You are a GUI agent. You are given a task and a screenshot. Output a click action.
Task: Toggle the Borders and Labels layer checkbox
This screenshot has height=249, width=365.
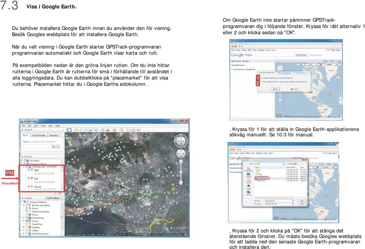point(27,205)
